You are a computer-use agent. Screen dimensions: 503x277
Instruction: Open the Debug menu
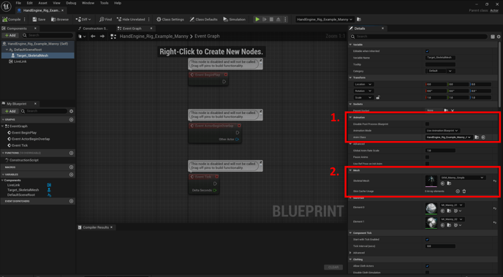tap(71, 3)
